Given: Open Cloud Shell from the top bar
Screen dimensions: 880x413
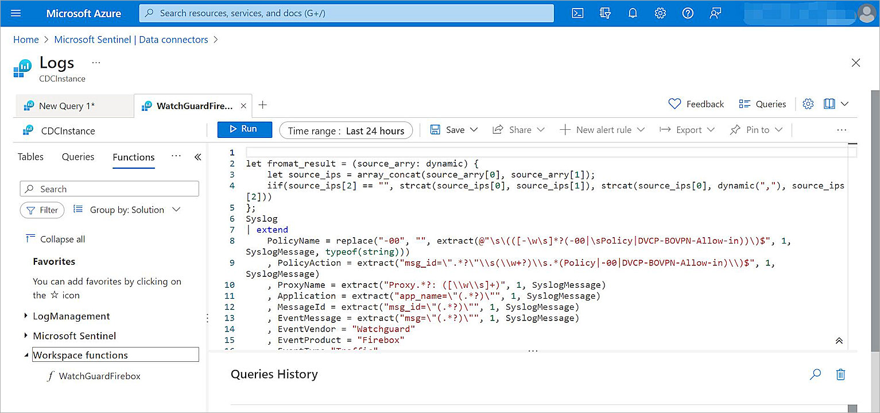Looking at the screenshot, I should coord(577,13).
